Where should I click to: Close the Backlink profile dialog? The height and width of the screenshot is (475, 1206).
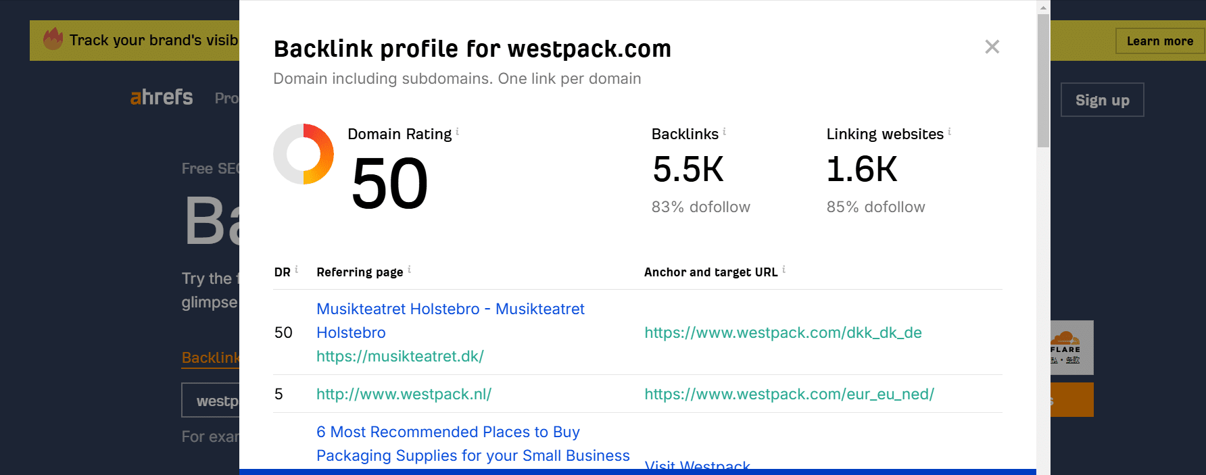point(992,47)
